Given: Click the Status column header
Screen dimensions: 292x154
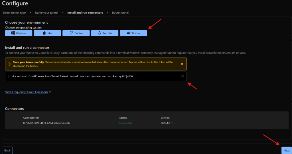Looking at the screenshot, I should coord(123,118).
